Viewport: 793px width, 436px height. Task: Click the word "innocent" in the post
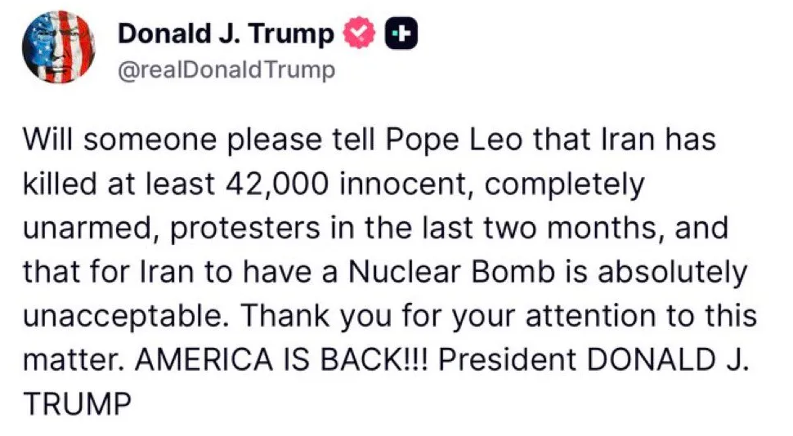[413, 184]
